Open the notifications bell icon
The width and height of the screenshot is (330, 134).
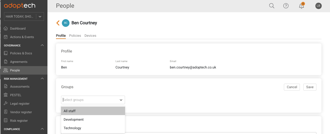(301, 6)
